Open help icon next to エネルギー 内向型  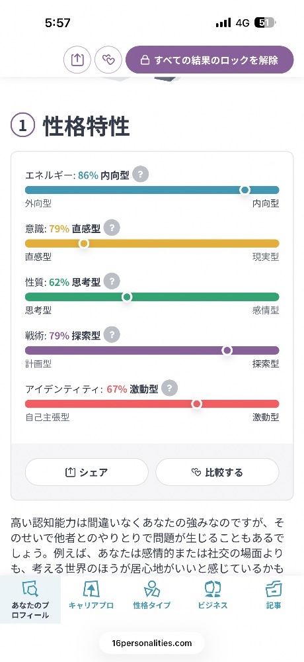pos(140,175)
